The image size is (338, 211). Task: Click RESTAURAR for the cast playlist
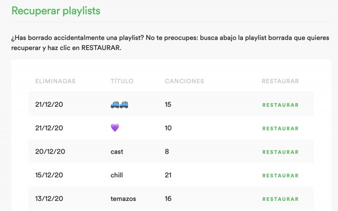tap(280, 152)
